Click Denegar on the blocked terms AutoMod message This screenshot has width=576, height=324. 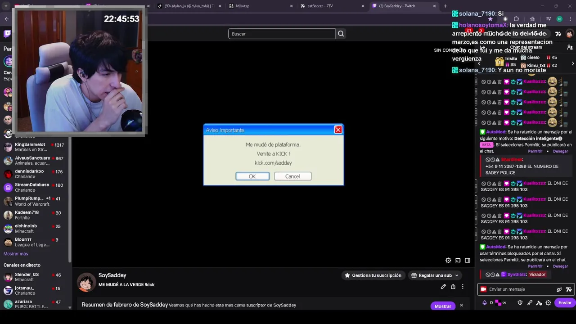click(x=560, y=266)
